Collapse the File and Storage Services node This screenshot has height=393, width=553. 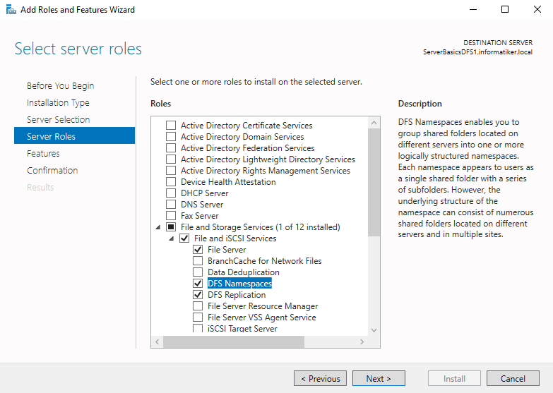[158, 227]
